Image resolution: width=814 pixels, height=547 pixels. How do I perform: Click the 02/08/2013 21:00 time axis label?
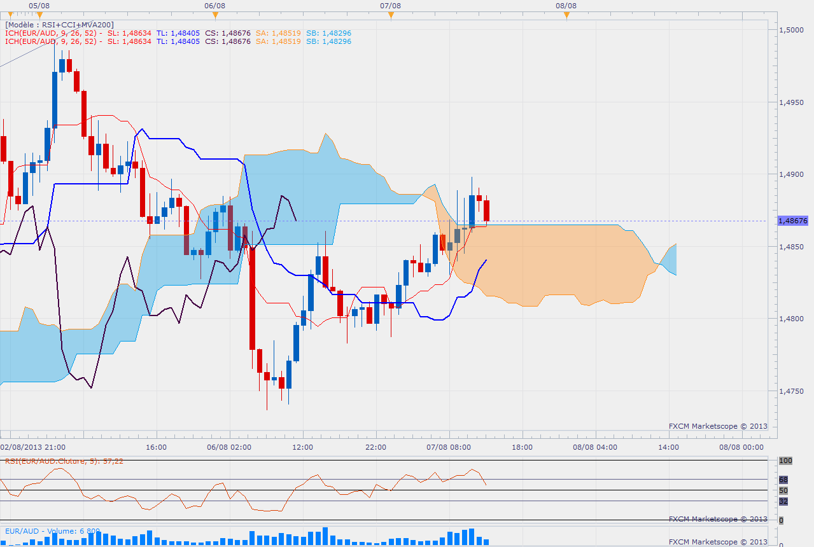[32, 447]
